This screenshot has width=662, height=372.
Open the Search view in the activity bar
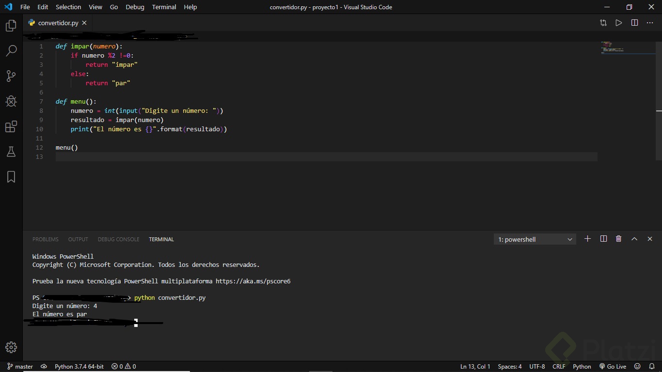pyautogui.click(x=11, y=50)
